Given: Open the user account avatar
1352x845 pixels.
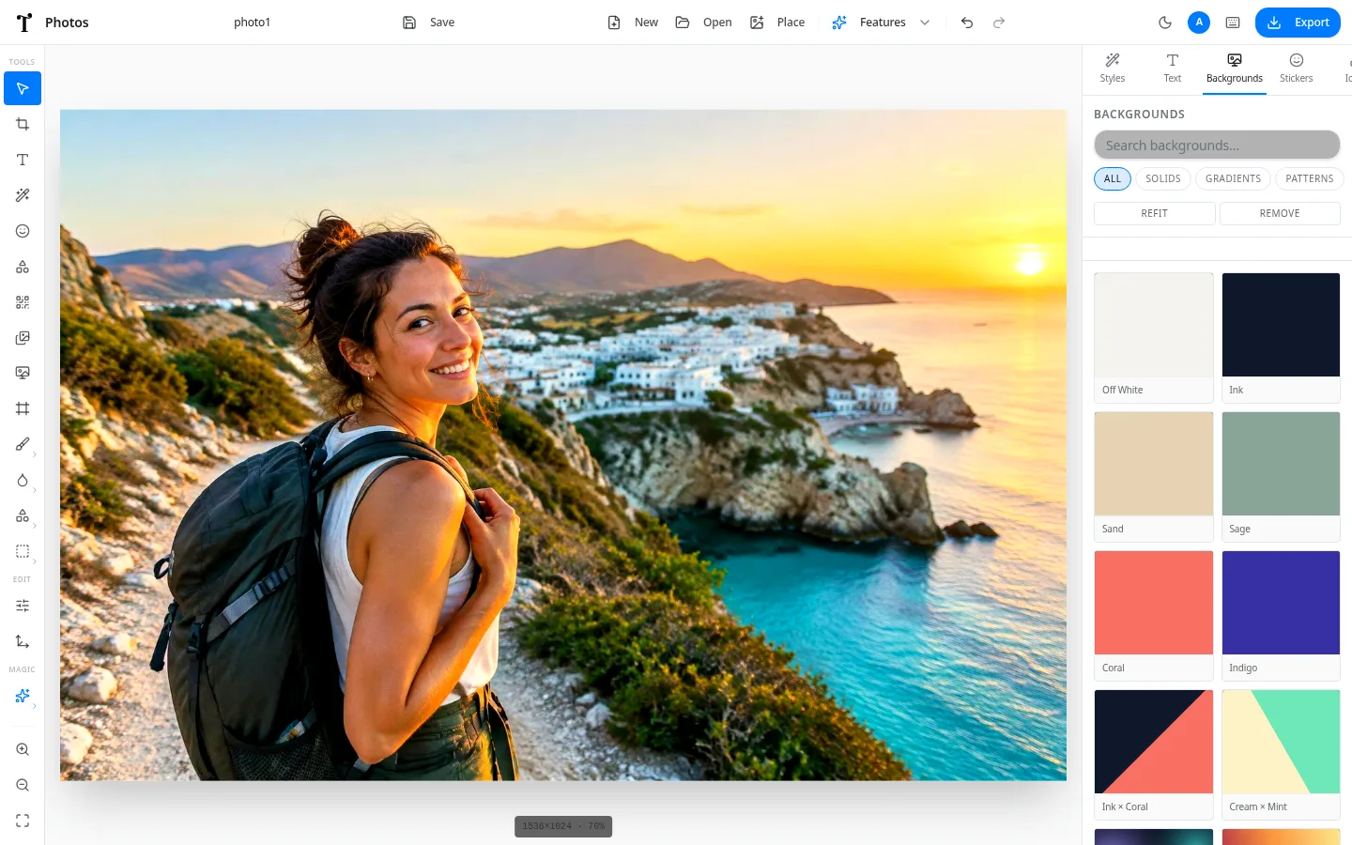Looking at the screenshot, I should point(1199,23).
